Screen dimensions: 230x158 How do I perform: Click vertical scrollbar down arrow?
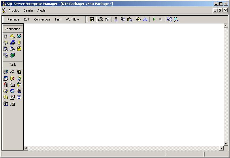click(226, 144)
